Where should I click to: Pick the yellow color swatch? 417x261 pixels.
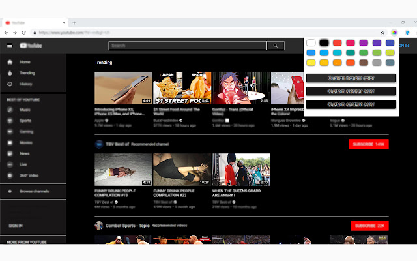[x=311, y=63]
